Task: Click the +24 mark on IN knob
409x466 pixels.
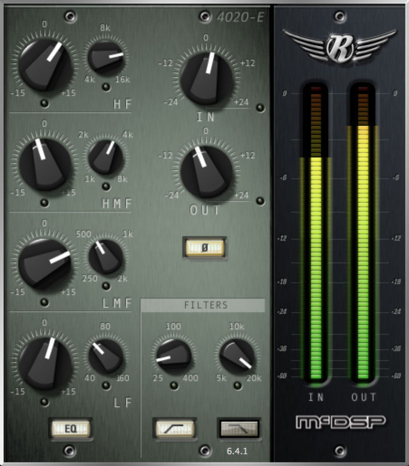Action: pos(241,102)
